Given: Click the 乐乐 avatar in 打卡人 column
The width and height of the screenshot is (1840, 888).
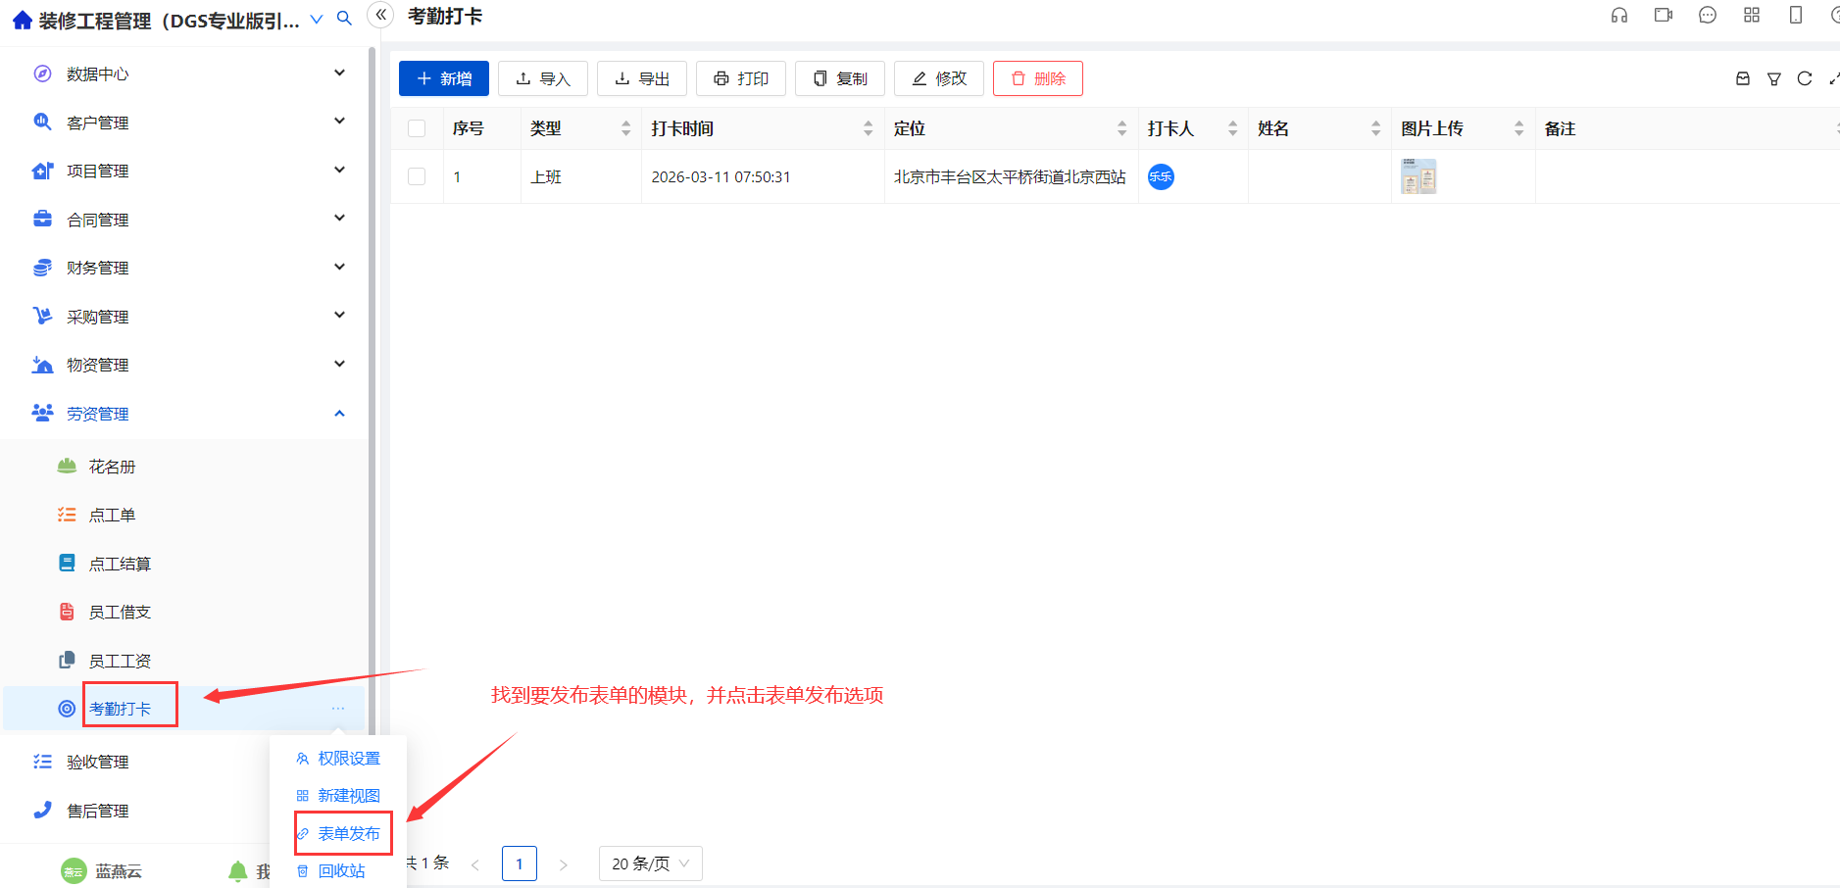Looking at the screenshot, I should tap(1161, 177).
